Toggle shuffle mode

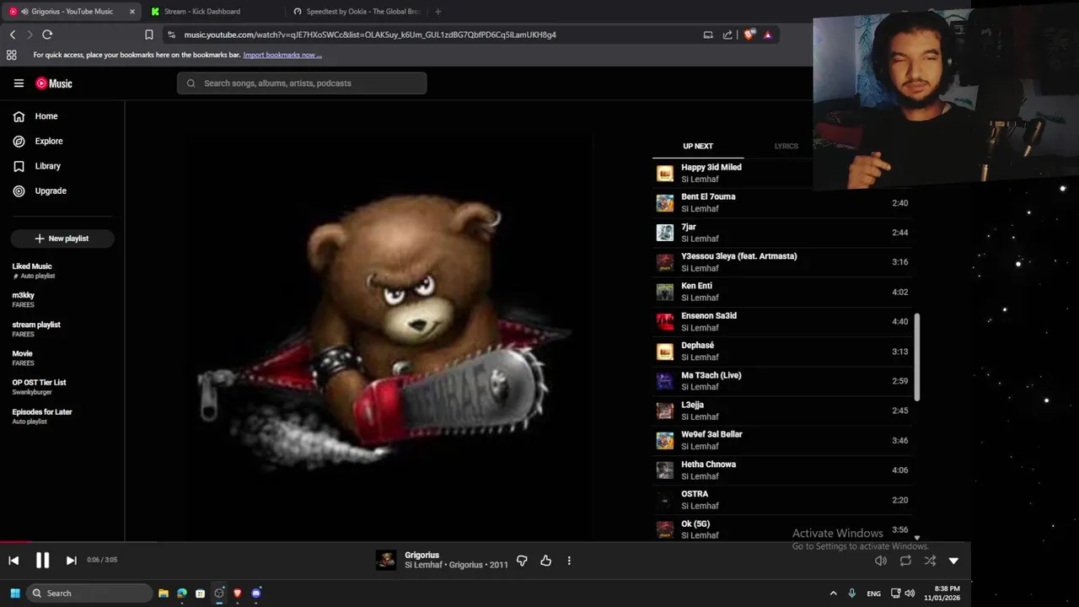click(x=930, y=561)
